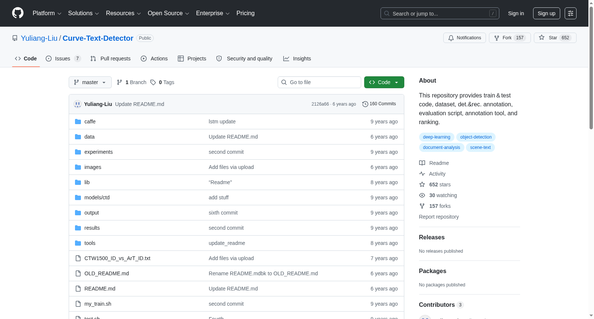Screen dimensions: 594x319
Task: Click the 157 forks link
Action: tap(435, 206)
